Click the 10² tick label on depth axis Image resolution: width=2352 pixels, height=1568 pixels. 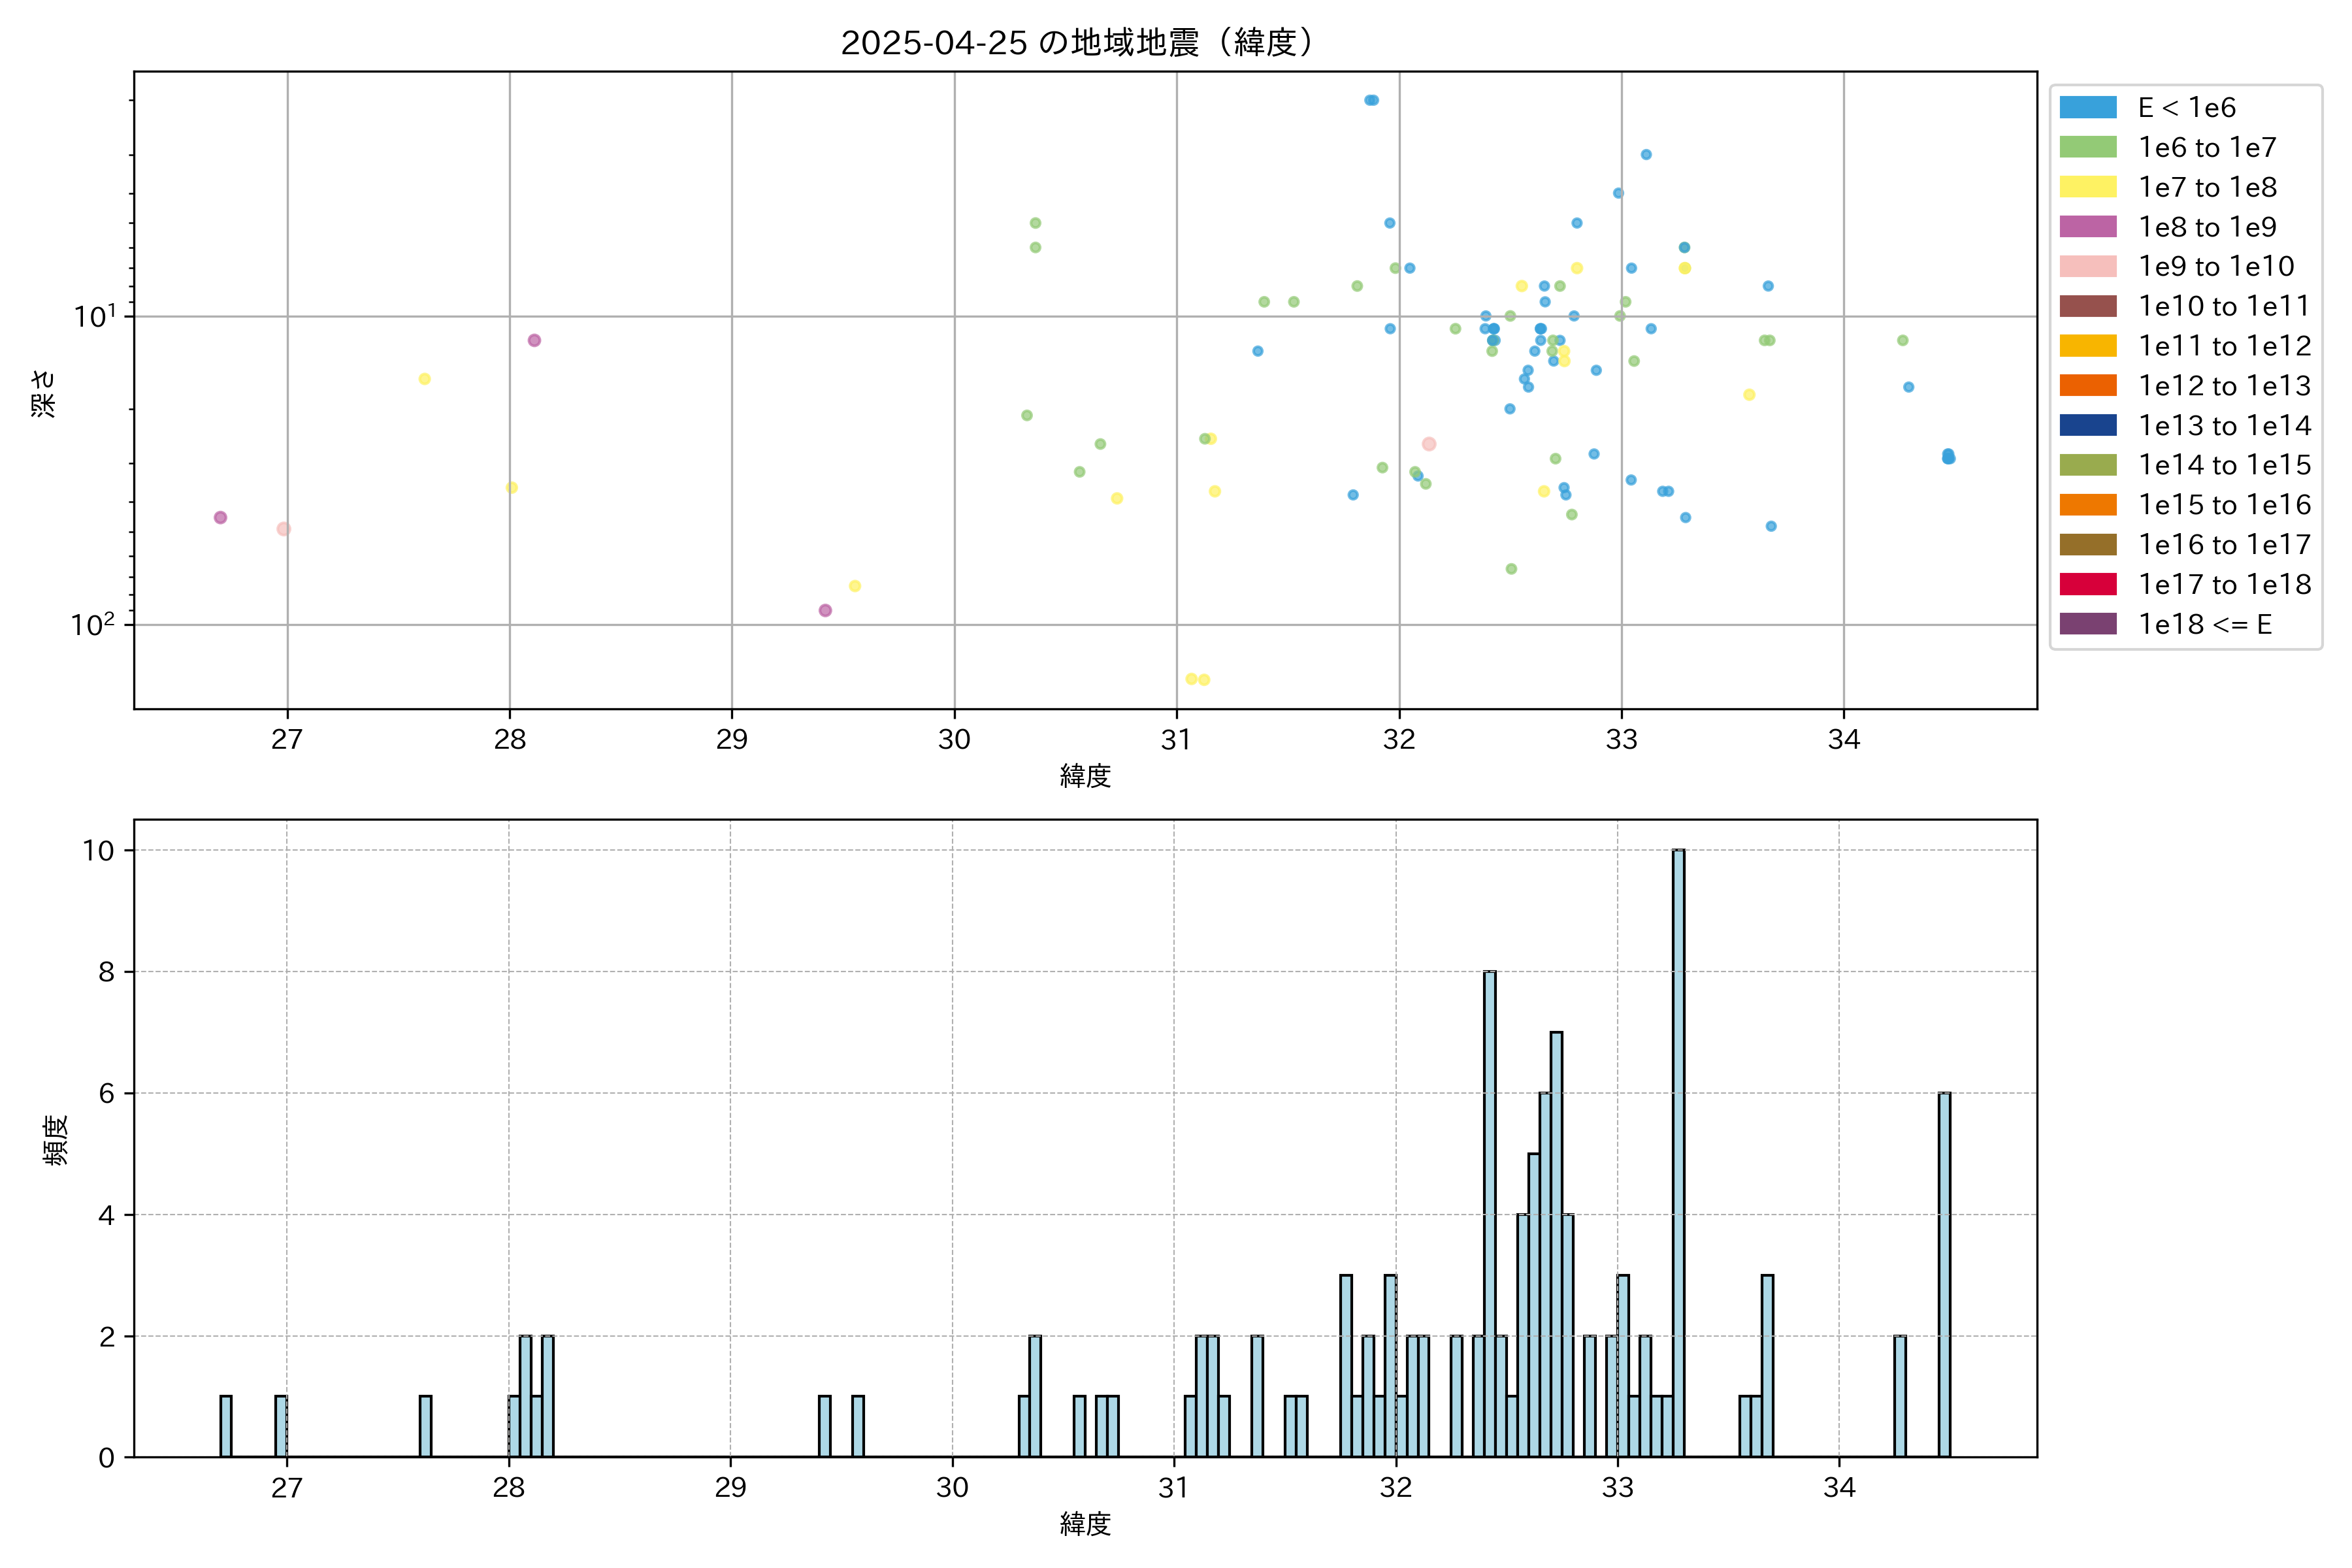92,625
